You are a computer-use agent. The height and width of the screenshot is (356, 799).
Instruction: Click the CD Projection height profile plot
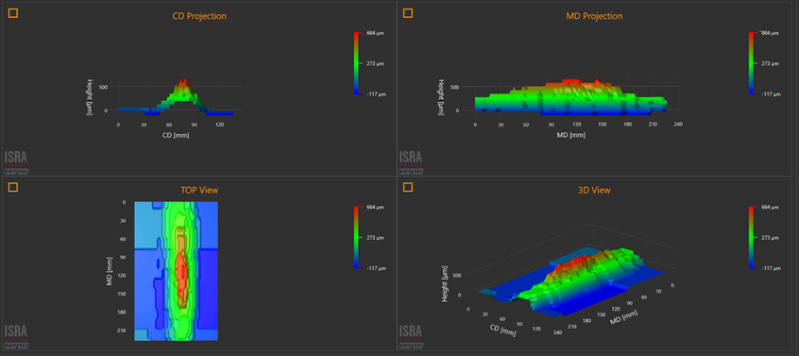176,97
